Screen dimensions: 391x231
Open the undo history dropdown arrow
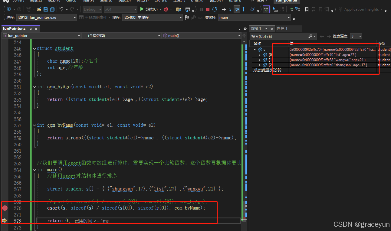(x=67, y=9)
